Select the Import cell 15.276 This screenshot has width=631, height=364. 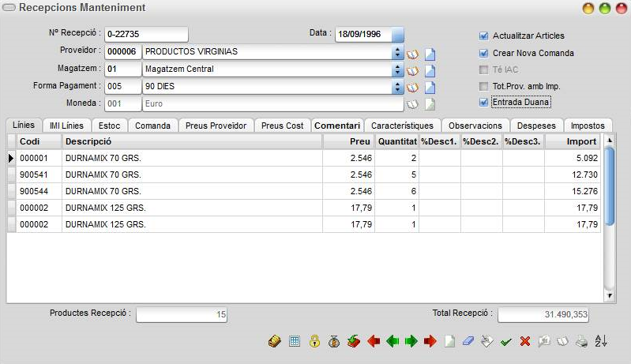tap(573, 191)
